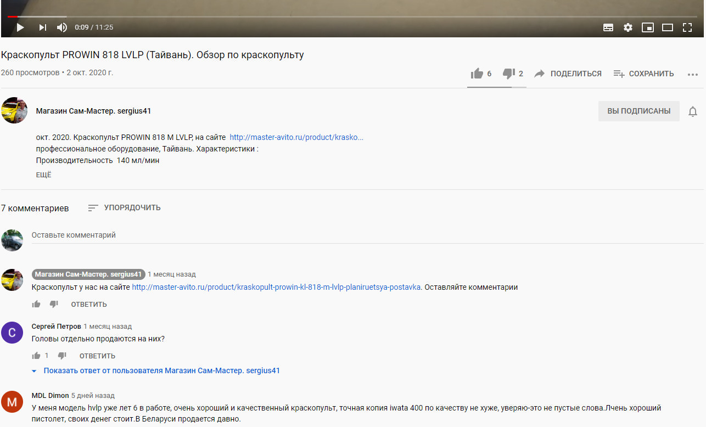706x427 pixels.
Task: Select the video title Краскопульт PROWIN 818 LVLP
Action: (x=153, y=55)
